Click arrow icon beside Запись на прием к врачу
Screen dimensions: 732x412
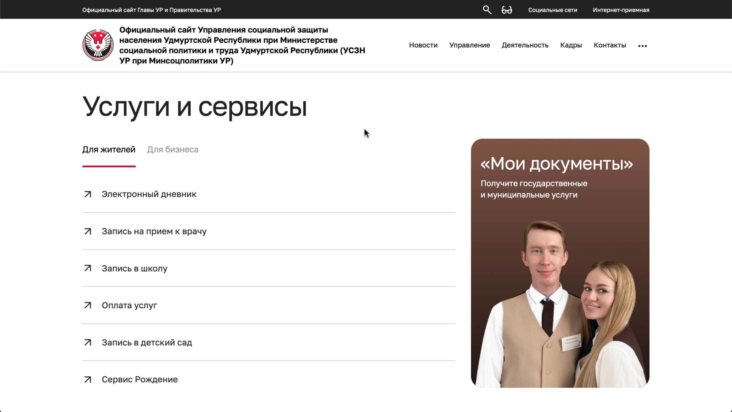(x=88, y=231)
